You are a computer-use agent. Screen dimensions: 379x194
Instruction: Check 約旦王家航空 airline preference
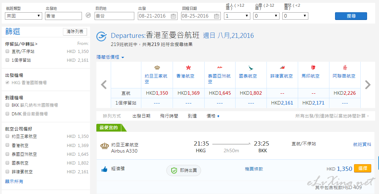(7, 136)
